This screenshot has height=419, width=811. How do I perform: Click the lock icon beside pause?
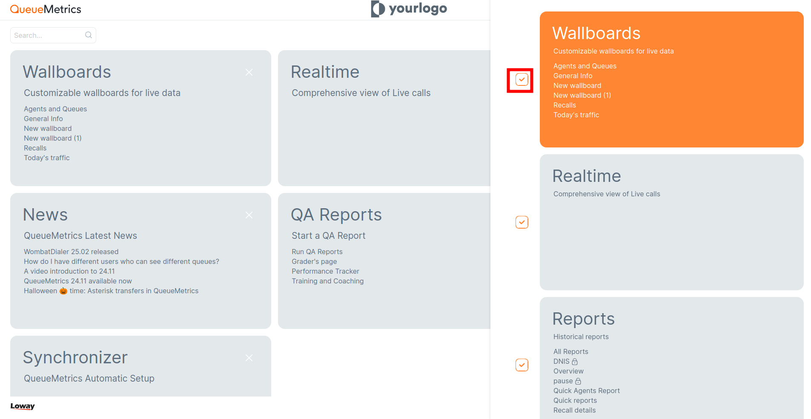coord(578,381)
